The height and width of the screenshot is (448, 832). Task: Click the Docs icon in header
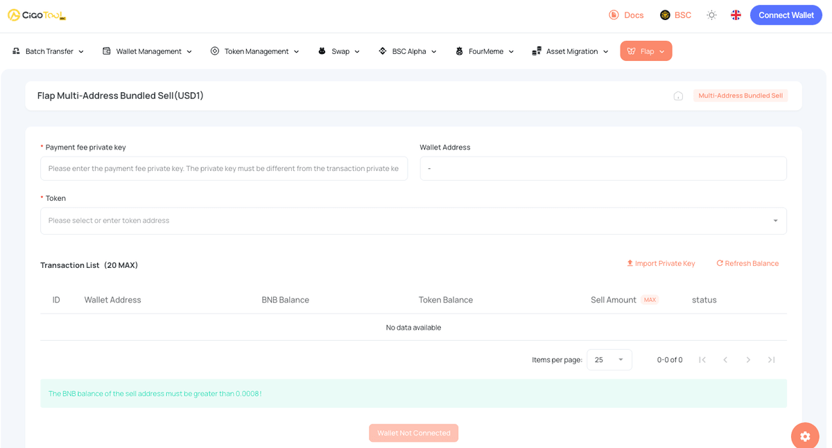614,15
